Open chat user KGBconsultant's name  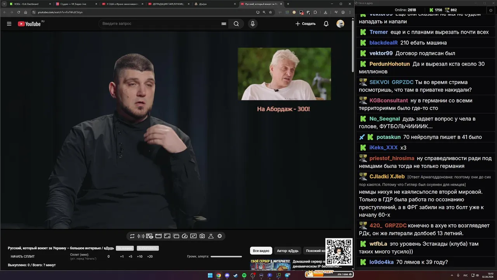[x=389, y=100]
